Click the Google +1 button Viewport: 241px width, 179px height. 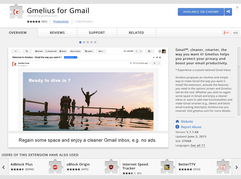click(226, 33)
